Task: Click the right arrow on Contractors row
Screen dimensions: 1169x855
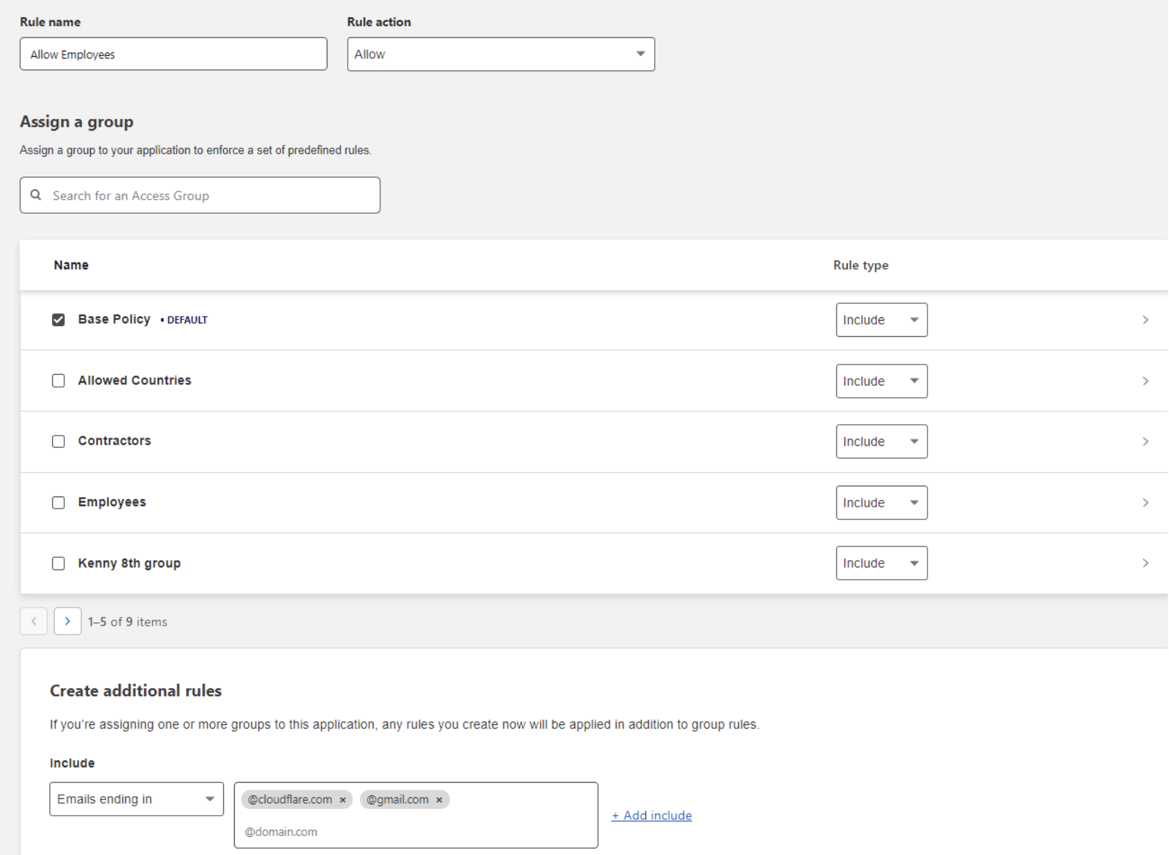Action: (1146, 441)
